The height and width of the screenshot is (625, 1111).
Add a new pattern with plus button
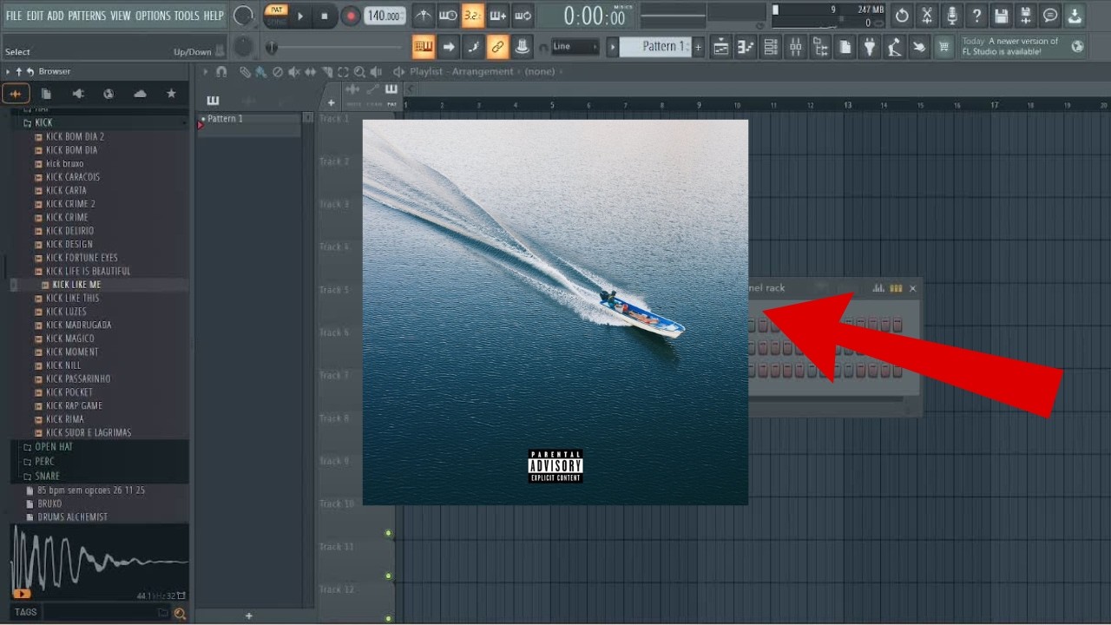click(698, 47)
